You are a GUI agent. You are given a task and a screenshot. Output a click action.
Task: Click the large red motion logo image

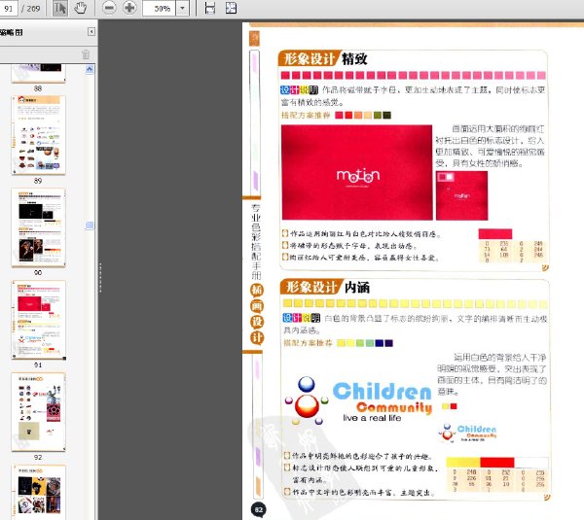point(357,172)
